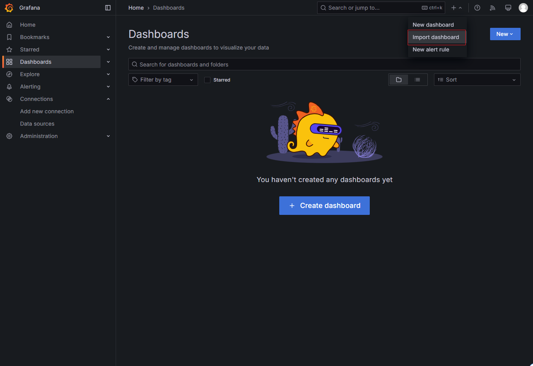Select New dashboard from menu
Viewport: 533px width, 366px height.
437,25
